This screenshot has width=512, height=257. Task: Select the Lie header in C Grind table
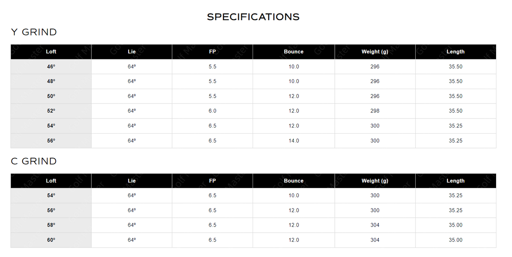tap(131, 181)
